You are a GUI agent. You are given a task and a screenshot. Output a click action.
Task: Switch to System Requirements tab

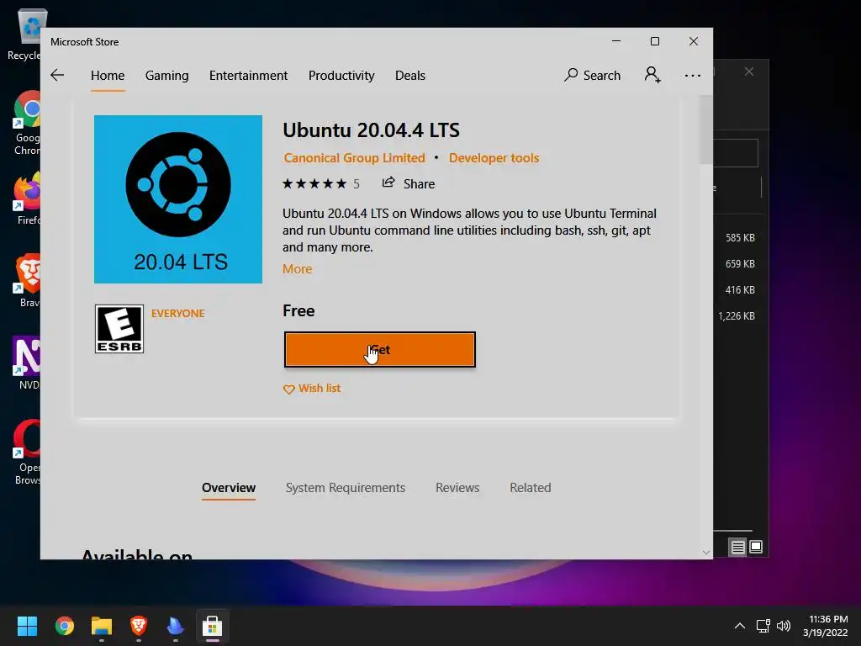tap(346, 488)
